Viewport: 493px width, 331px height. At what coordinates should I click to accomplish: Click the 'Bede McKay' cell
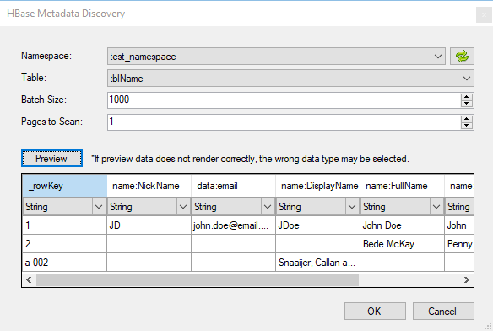(x=402, y=244)
